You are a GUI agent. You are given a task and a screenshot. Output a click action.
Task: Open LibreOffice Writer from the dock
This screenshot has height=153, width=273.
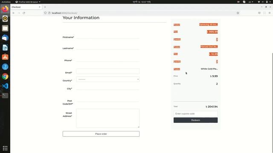(5, 48)
